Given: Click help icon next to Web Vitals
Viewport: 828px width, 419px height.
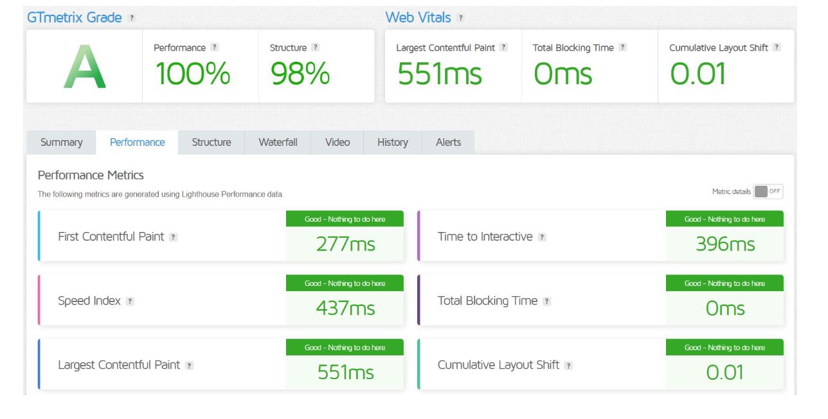Looking at the screenshot, I should [460, 18].
